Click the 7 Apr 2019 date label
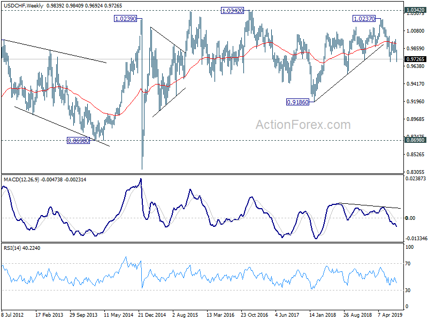 coord(391,315)
